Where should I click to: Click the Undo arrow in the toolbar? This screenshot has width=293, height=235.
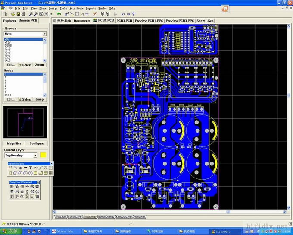pyautogui.click(x=123, y=14)
